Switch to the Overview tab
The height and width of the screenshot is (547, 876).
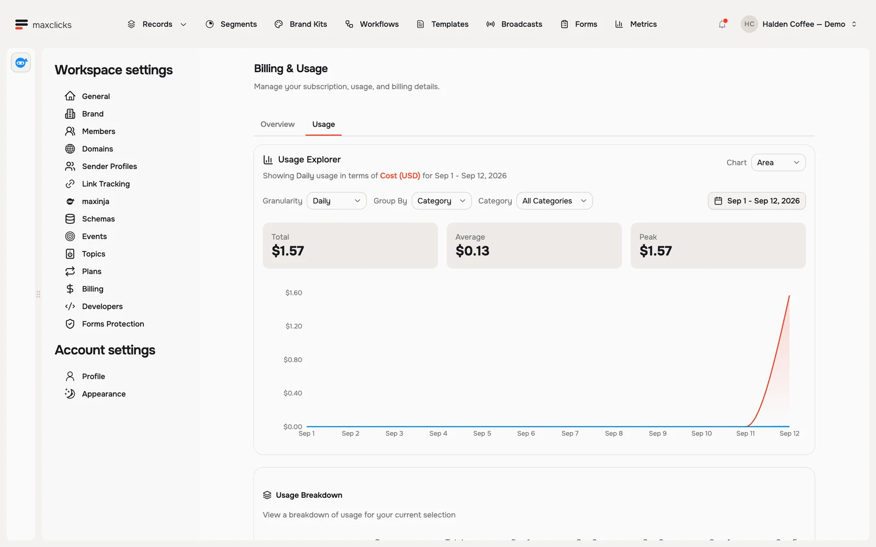pos(278,124)
